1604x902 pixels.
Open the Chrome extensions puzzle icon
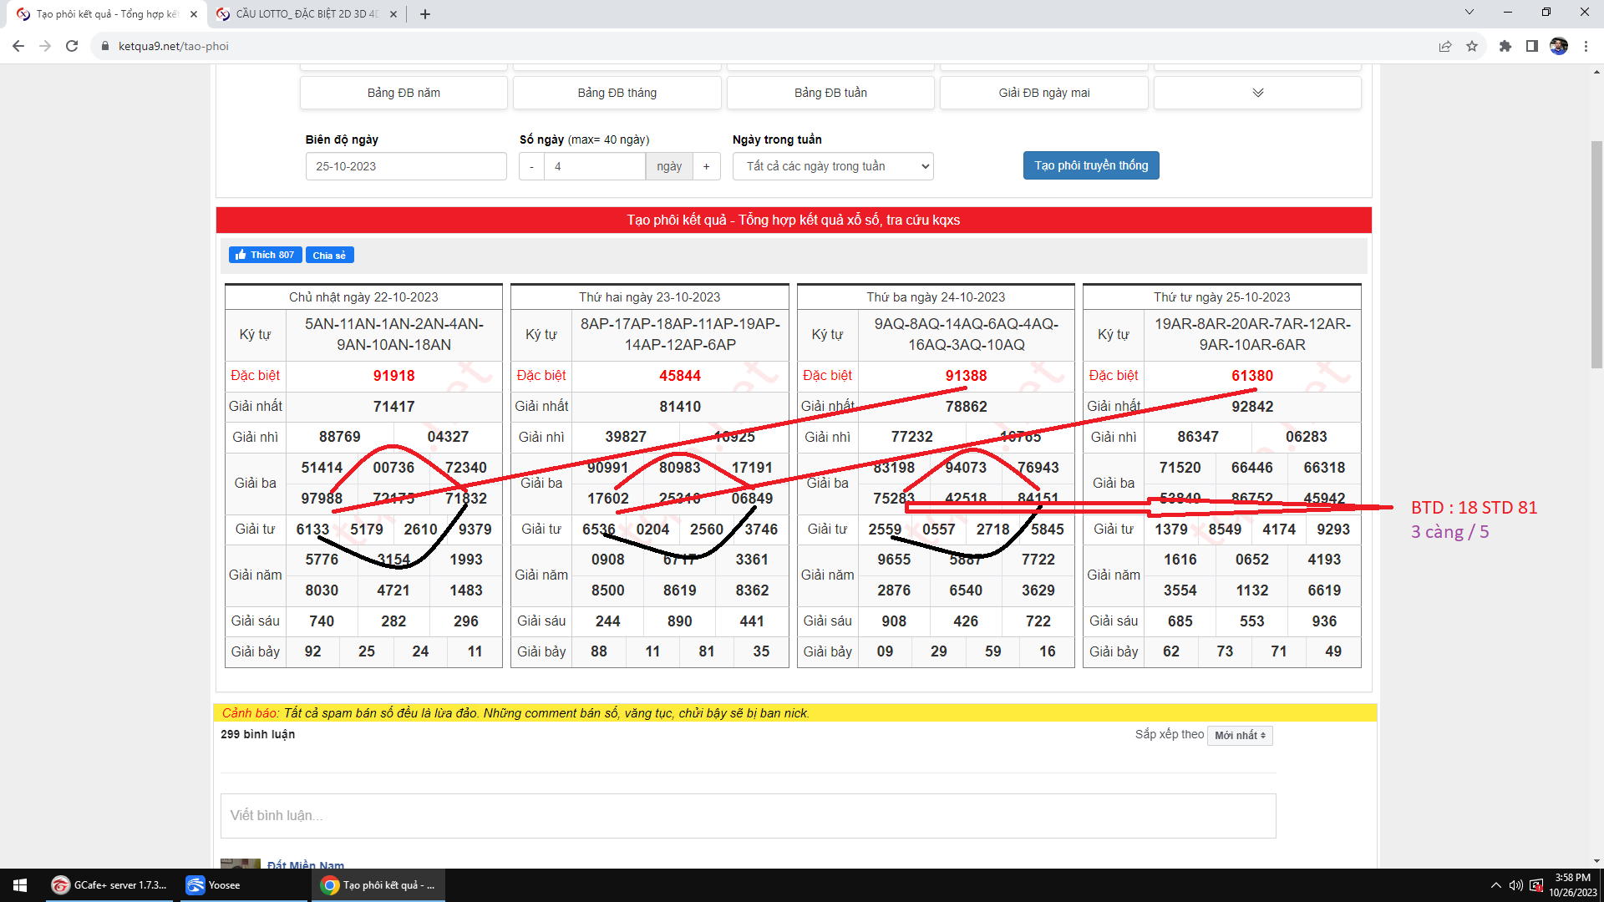(x=1505, y=46)
